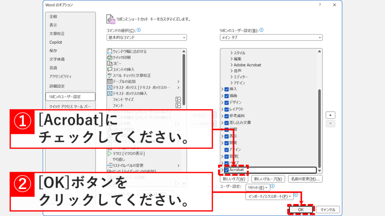Click the info icon next to インポート/エクスポート

(x=296, y=195)
